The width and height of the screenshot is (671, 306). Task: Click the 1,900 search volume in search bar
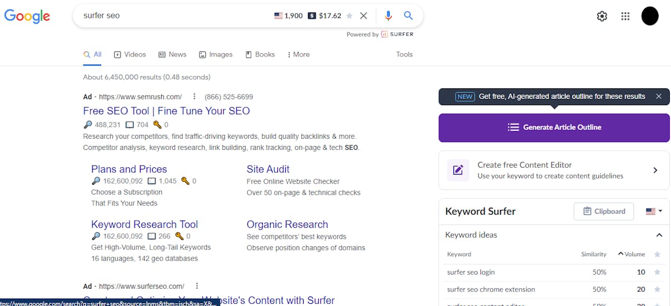click(294, 16)
